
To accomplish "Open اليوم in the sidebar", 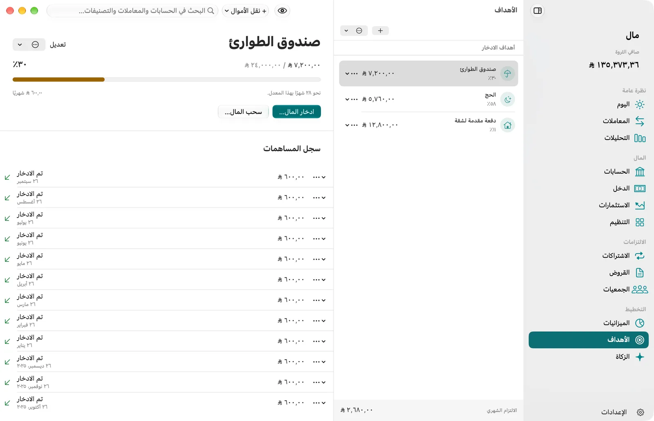I will tap(589, 105).
